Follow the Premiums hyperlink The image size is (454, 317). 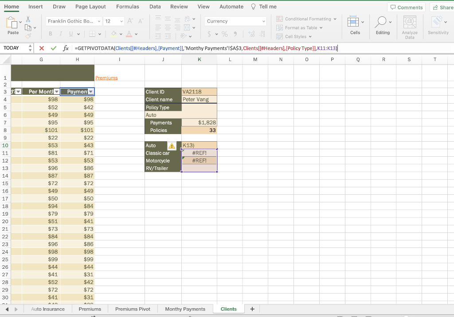pos(106,78)
